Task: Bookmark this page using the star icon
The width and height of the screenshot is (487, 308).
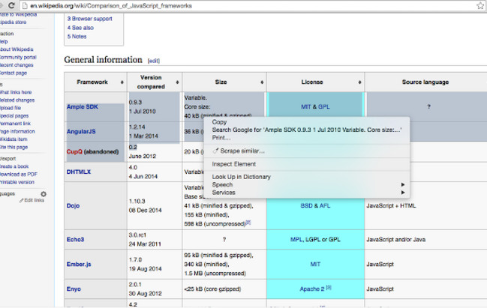Action: [x=480, y=5]
